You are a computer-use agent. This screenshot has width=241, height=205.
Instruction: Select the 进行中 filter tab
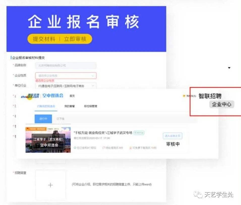tap(43, 119)
